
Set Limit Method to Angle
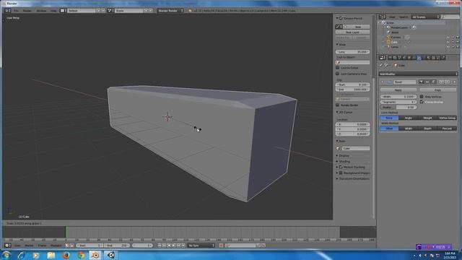[409, 118]
